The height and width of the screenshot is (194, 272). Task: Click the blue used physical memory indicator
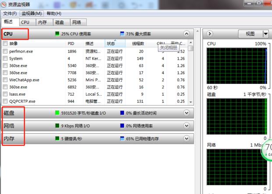tap(122, 139)
